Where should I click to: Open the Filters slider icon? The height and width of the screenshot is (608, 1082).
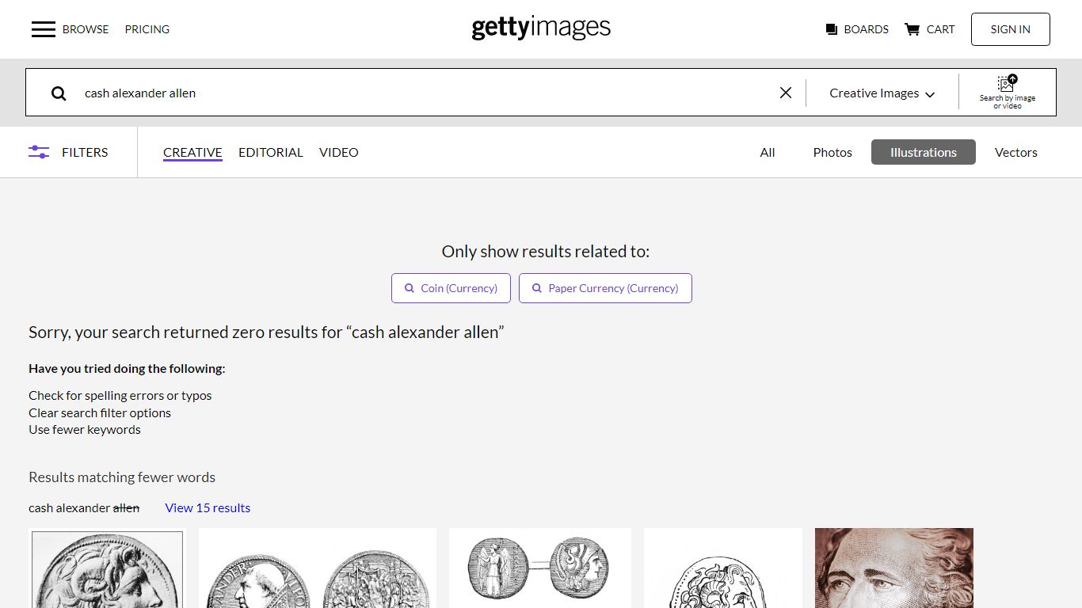click(x=39, y=152)
